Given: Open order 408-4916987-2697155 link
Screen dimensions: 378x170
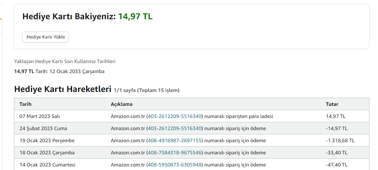Looking at the screenshot, I should pos(175,140).
